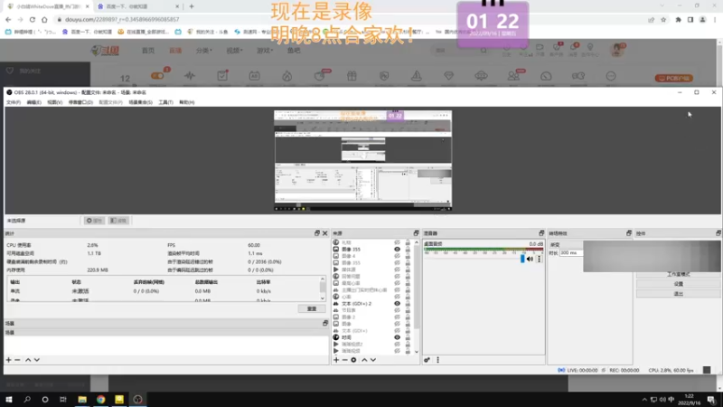
Task: Click 重置 reset button in stats
Action: [312, 308]
